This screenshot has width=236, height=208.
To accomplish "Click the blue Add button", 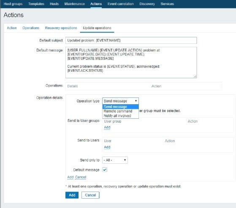I will tap(72, 195).
